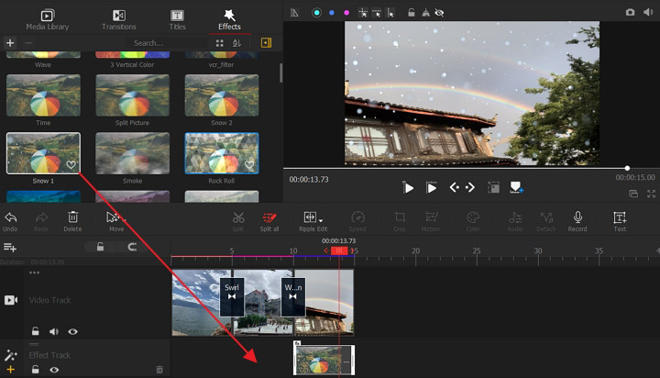Take a snapshot with camera icon

tap(630, 13)
